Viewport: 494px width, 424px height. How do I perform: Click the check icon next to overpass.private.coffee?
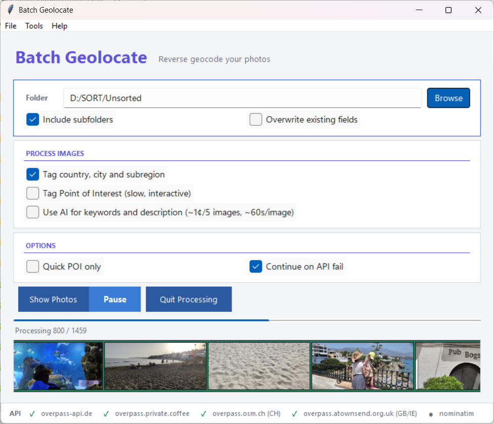(106, 413)
